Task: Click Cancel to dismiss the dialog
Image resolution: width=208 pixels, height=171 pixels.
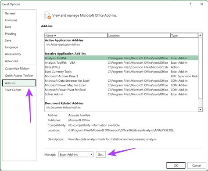Action: click(x=197, y=165)
